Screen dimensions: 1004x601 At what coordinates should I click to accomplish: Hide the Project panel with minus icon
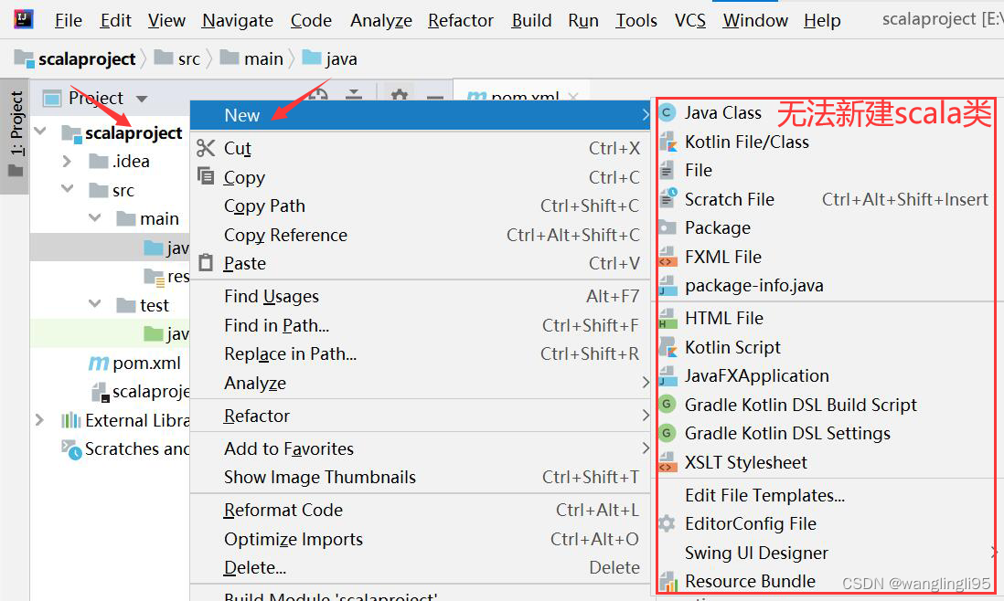point(435,97)
